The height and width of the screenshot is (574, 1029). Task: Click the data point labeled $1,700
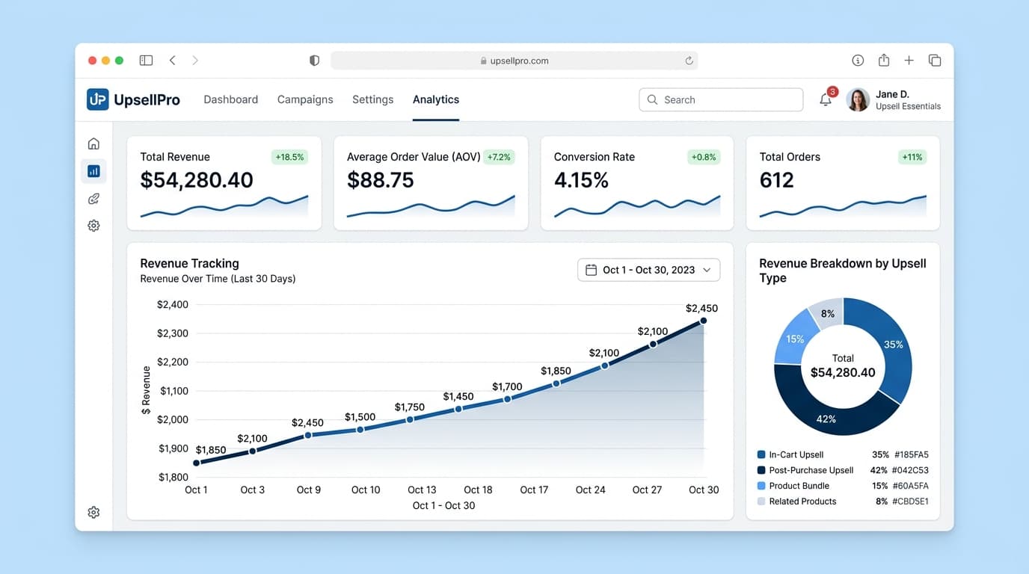[x=507, y=399]
